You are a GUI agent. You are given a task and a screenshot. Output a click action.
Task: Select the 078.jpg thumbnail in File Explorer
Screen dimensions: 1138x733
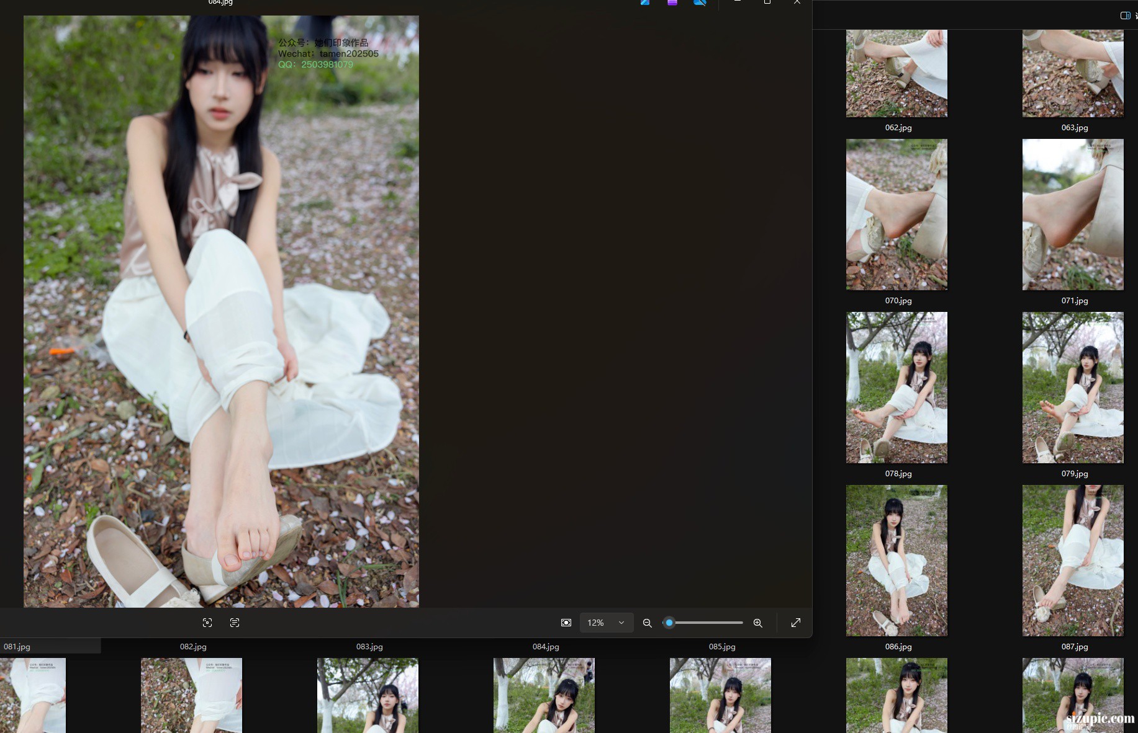pyautogui.click(x=896, y=388)
